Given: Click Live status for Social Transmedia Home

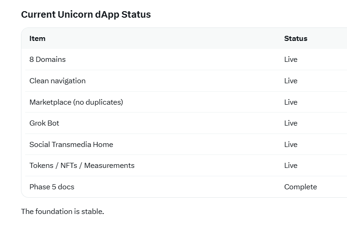Looking at the screenshot, I should pyautogui.click(x=291, y=144).
